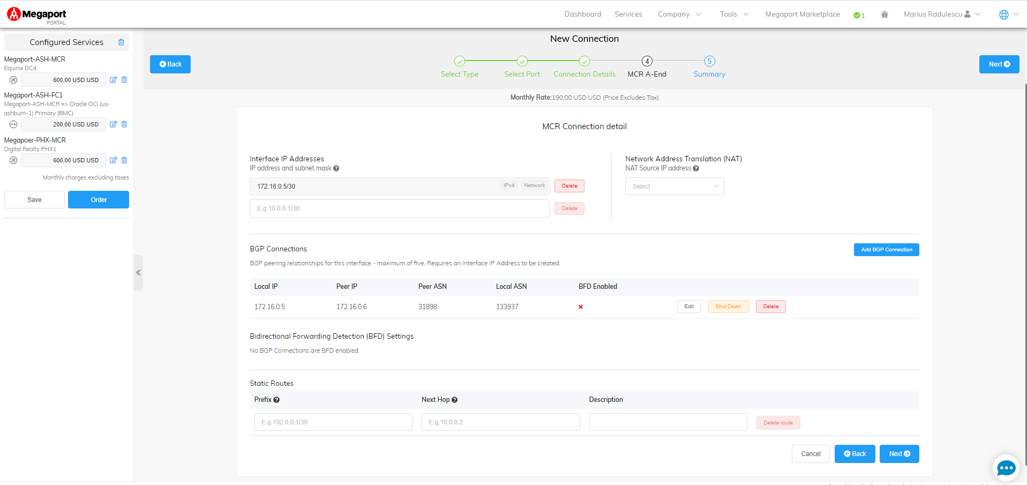Show help for NAT Source IP address

click(x=696, y=168)
